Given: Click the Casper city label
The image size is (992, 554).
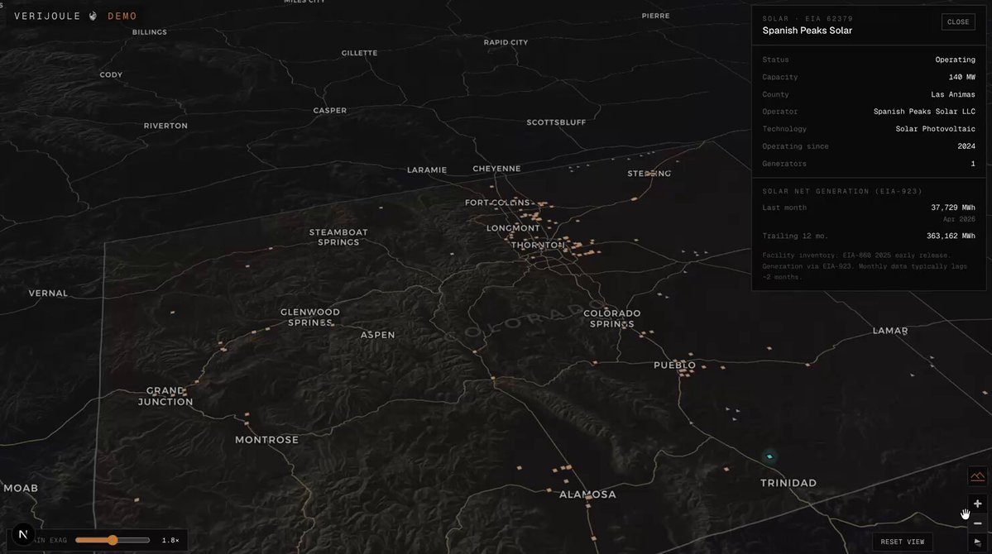Looking at the screenshot, I should click(329, 110).
